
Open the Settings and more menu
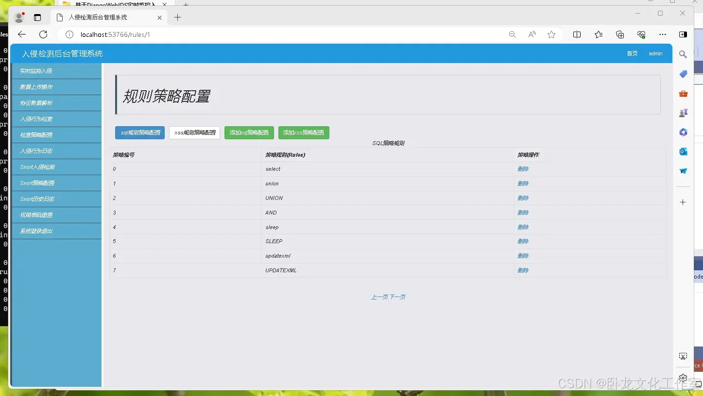point(663,34)
